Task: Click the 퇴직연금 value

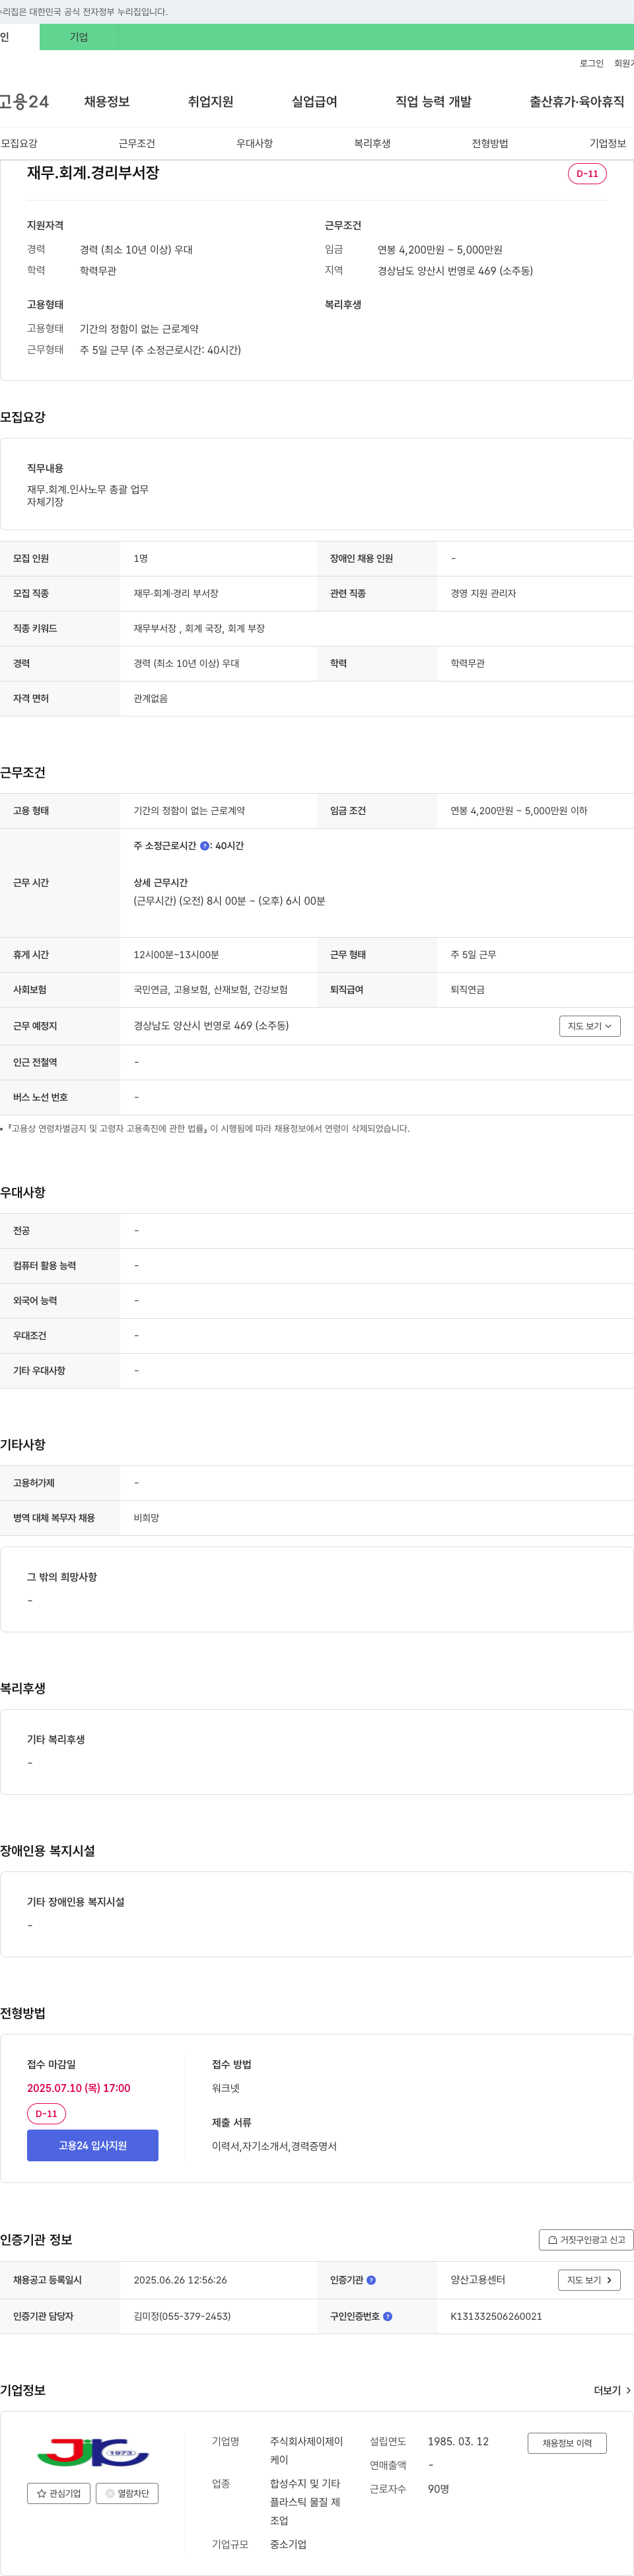Action: pyautogui.click(x=467, y=990)
